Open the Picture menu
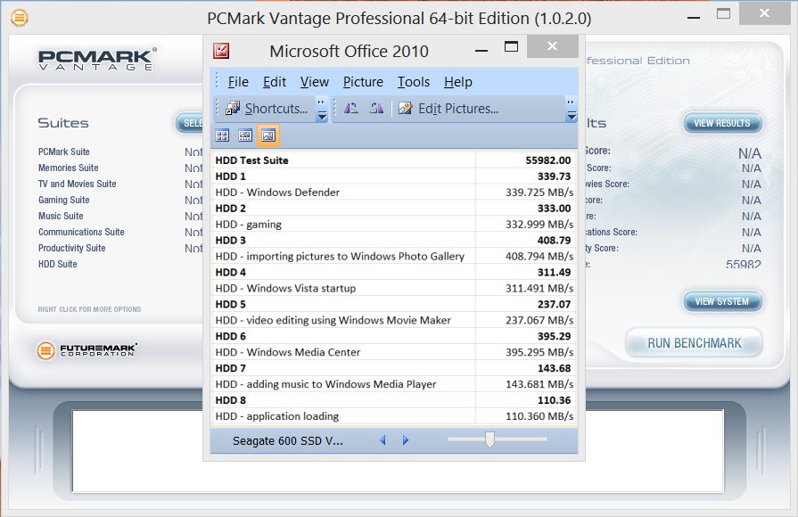 [363, 82]
